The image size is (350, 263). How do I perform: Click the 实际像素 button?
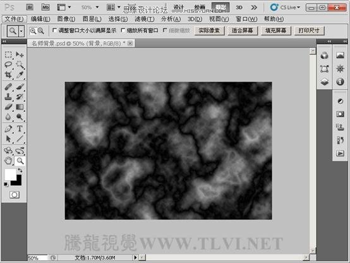click(209, 30)
